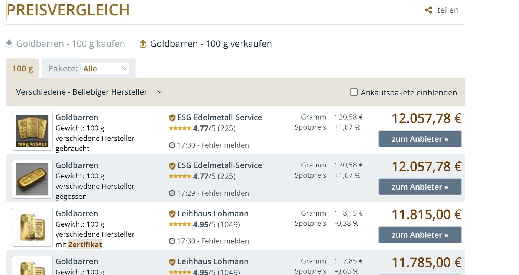The width and height of the screenshot is (519, 275).
Task: Click the upload icon before Goldbarren verkaufen
Action: [143, 44]
